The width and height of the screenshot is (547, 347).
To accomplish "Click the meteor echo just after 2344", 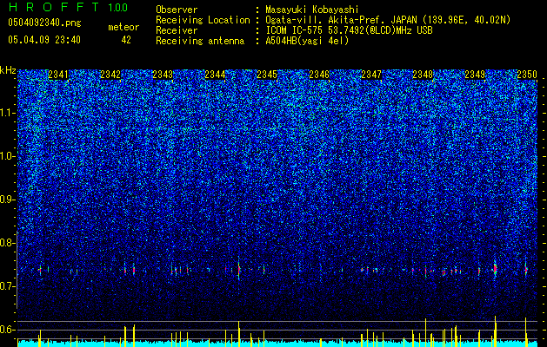I will pyautogui.click(x=239, y=269).
